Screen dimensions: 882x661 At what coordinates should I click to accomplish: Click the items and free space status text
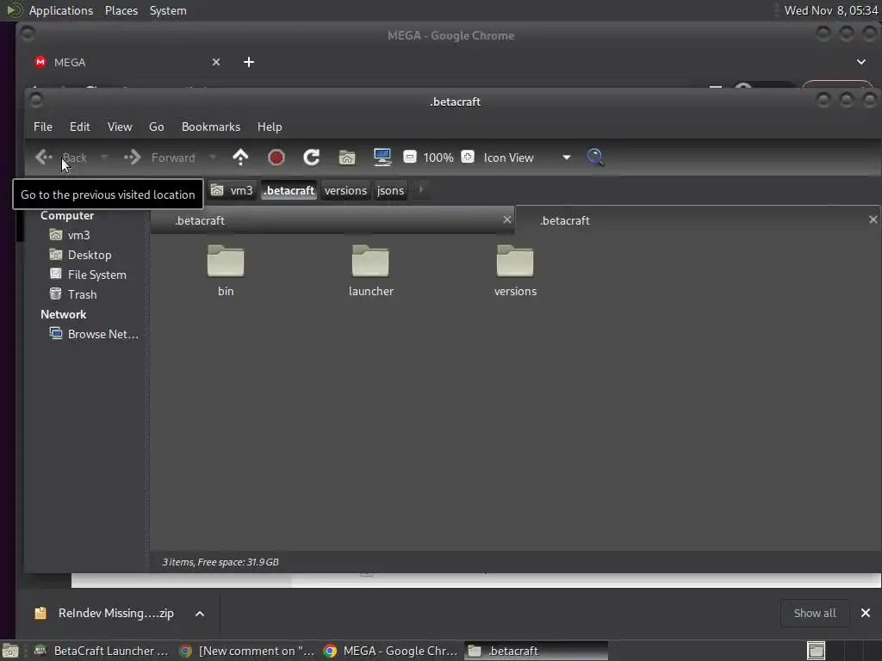[220, 562]
